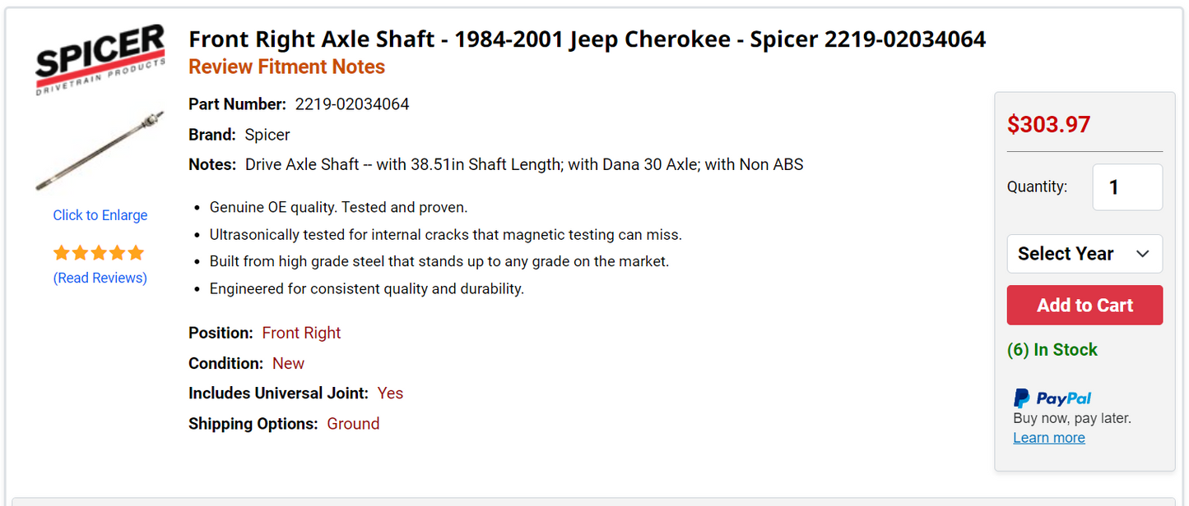
Task: Select the third rating star
Action: click(99, 253)
